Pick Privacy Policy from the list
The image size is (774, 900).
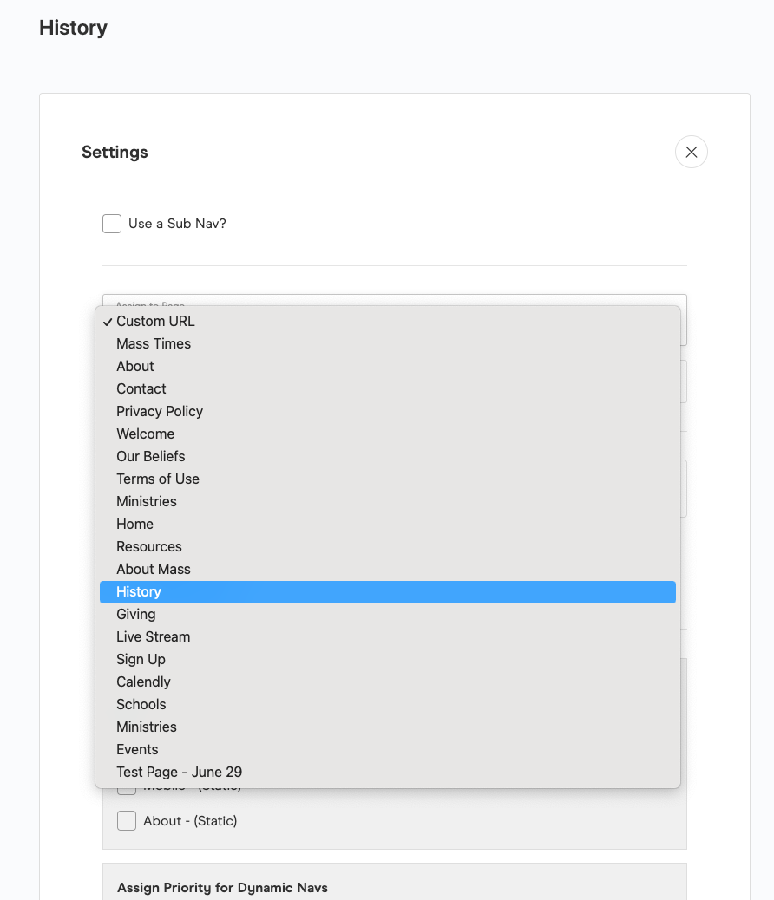[160, 411]
